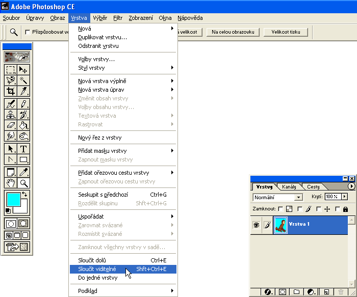Screen dimensions: 357x297
Task: Create new fill or adjustment layer icon
Action: (x=311, y=292)
